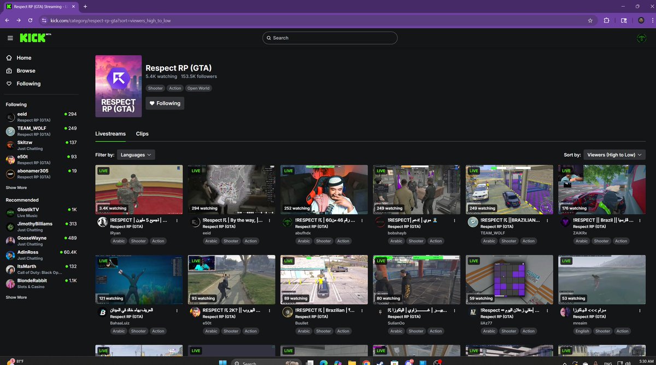Click the Respect RP (GTA) category cover image

119,86
